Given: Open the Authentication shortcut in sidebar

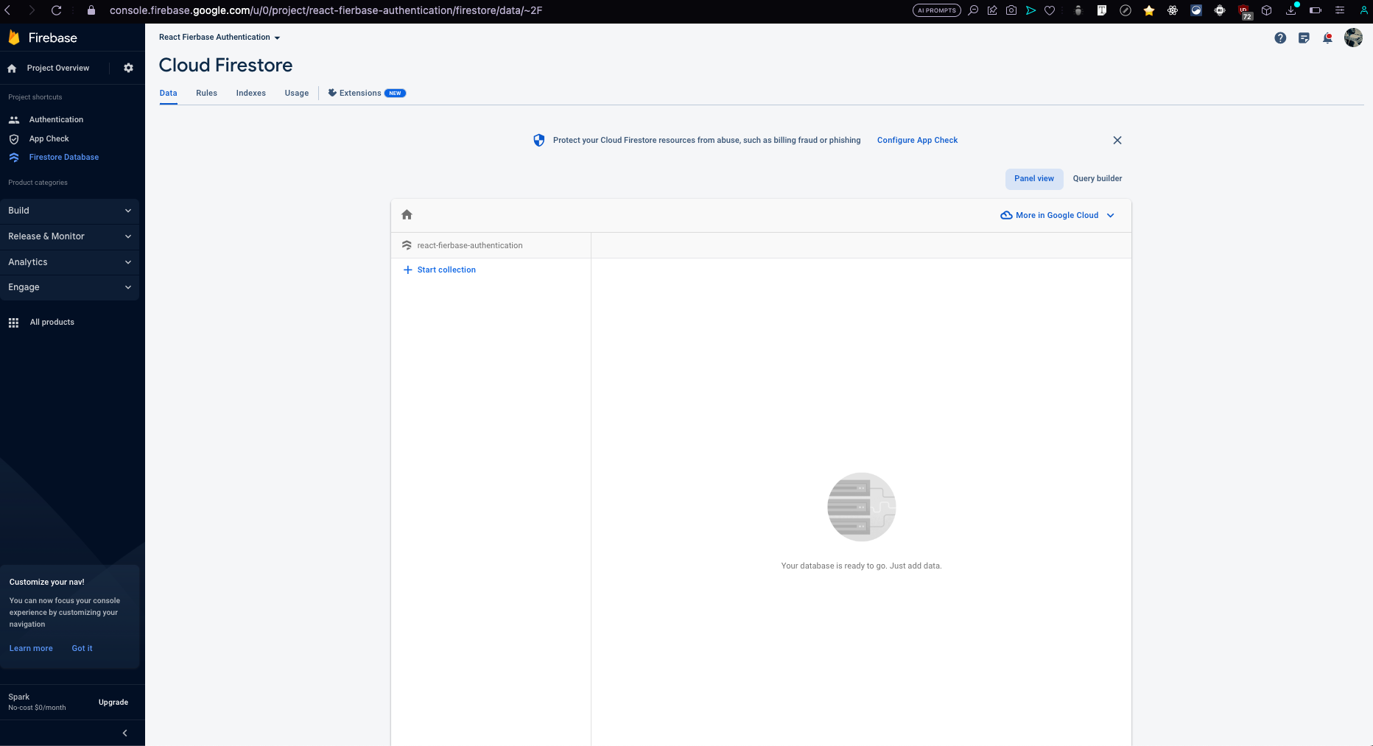Looking at the screenshot, I should pos(56,119).
